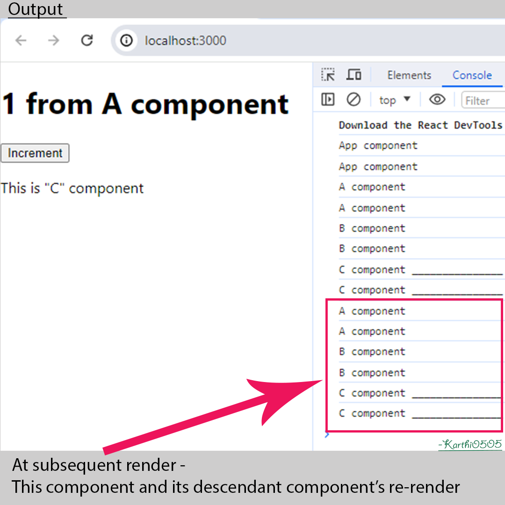Click the console input prompt chevron

327,435
